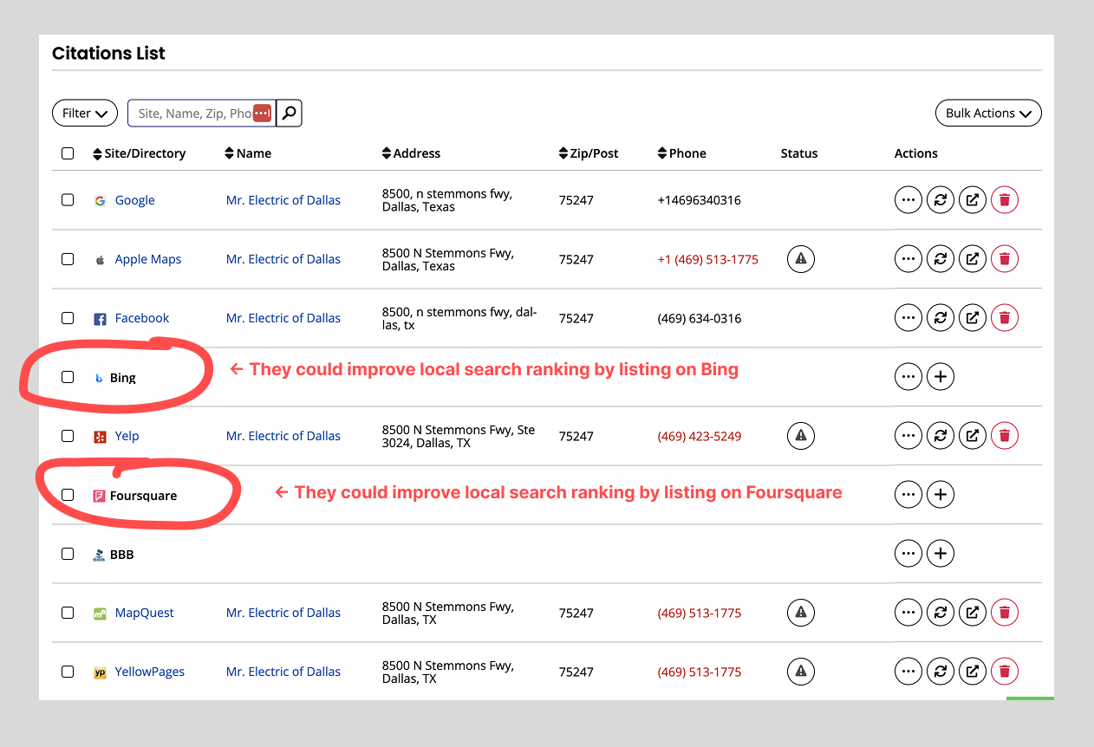Viewport: 1094px width, 747px height.
Task: Open more options for Bing row
Action: [908, 377]
